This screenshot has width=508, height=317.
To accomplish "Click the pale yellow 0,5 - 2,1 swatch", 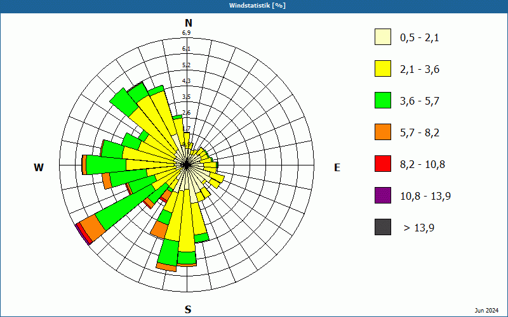I will (x=383, y=37).
